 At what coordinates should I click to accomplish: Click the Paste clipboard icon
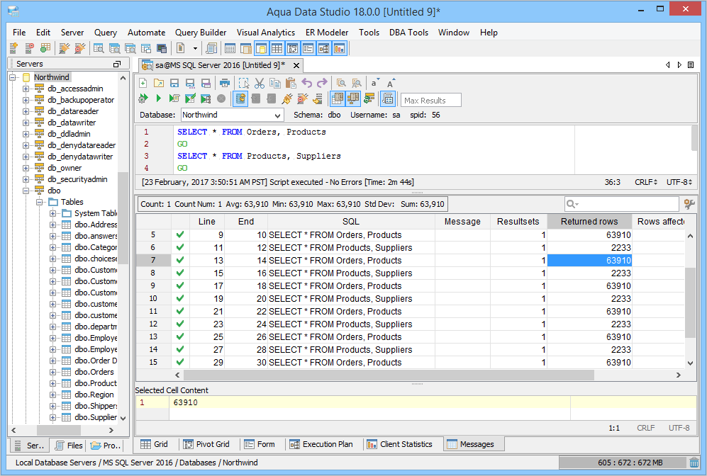tap(291, 83)
